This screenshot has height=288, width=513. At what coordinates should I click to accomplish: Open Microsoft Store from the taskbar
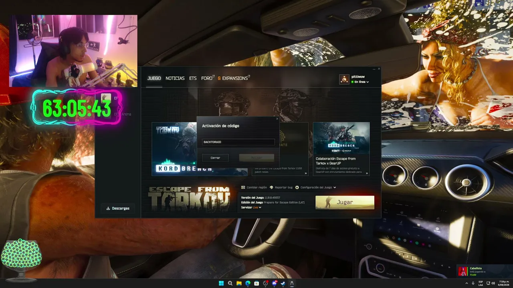256,283
